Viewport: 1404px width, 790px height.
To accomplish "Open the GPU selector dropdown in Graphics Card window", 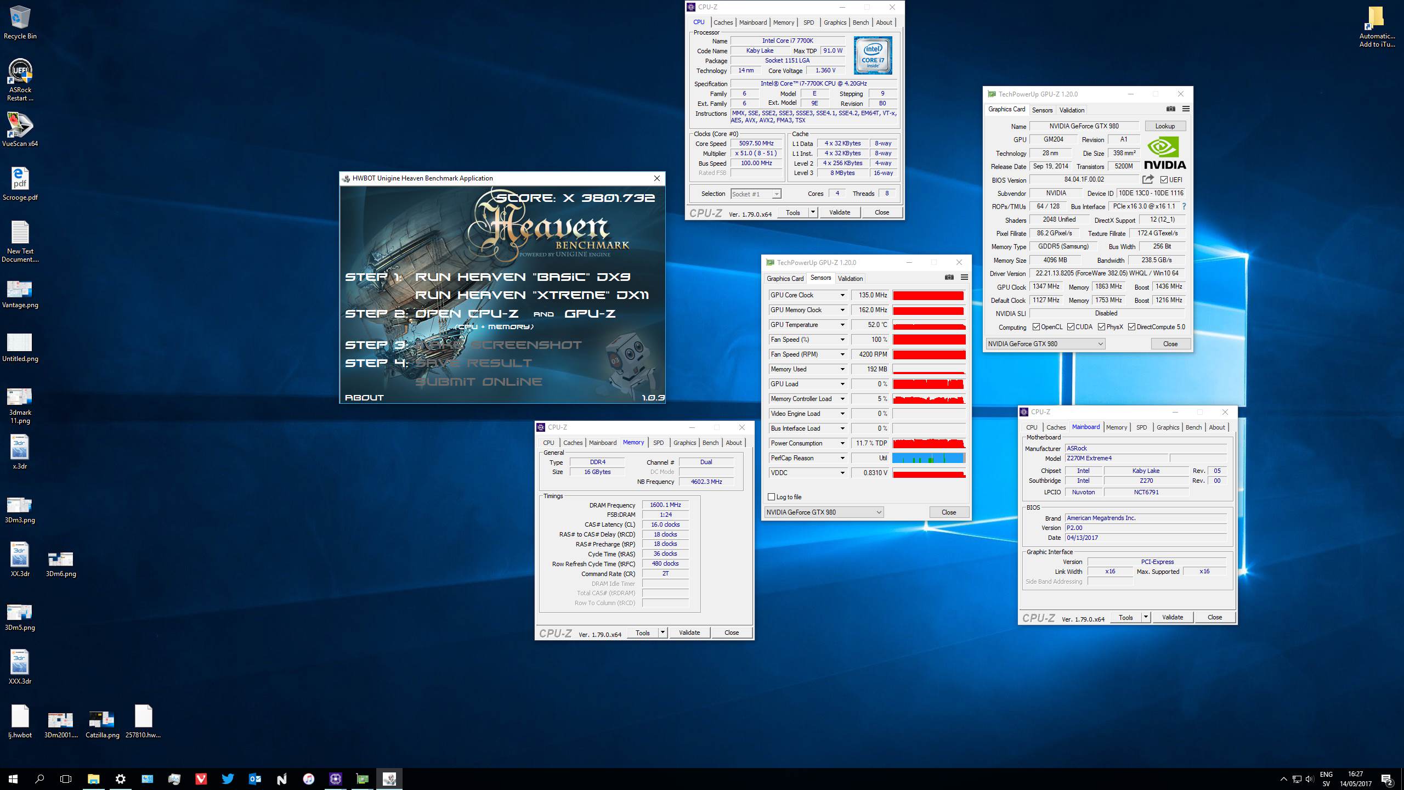I will tap(1045, 343).
